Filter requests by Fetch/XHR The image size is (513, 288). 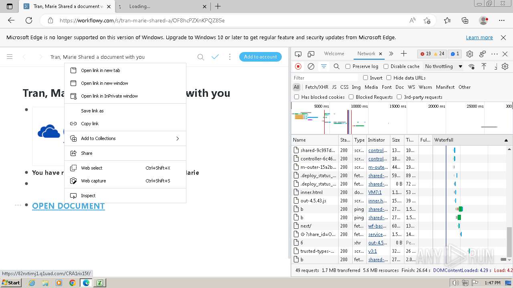click(317, 87)
